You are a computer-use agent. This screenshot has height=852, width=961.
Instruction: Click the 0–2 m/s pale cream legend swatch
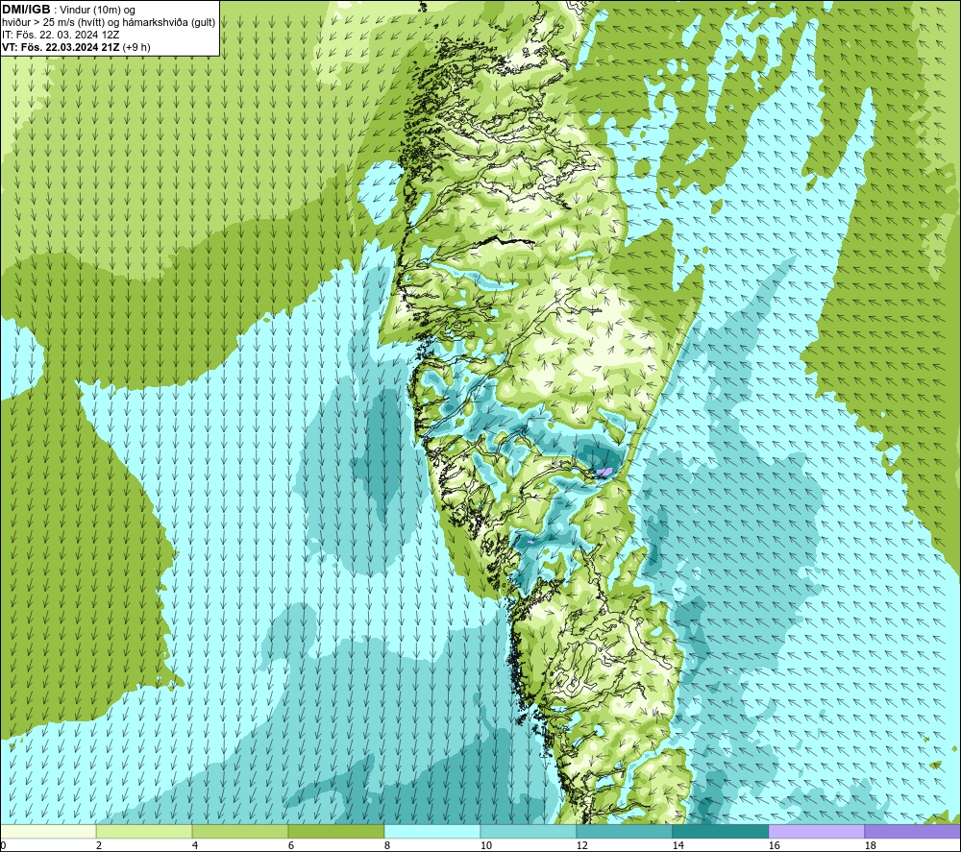48,831
